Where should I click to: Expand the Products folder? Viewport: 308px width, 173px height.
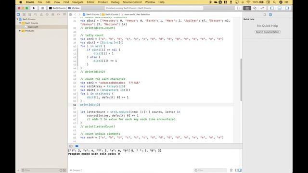(20, 31)
